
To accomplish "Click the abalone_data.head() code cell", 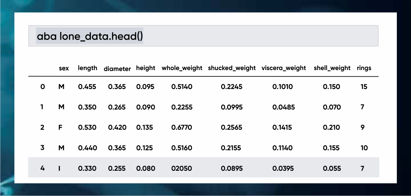I will click(x=203, y=36).
